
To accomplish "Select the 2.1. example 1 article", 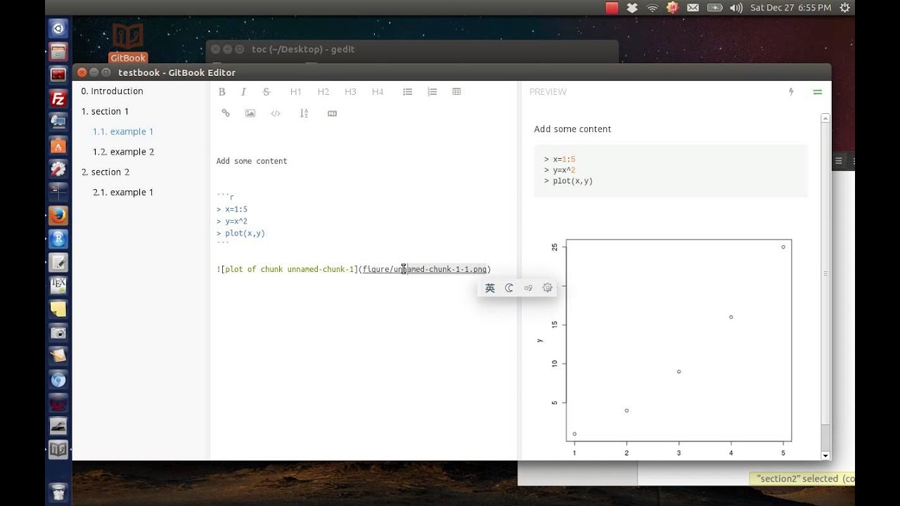I will click(x=123, y=193).
